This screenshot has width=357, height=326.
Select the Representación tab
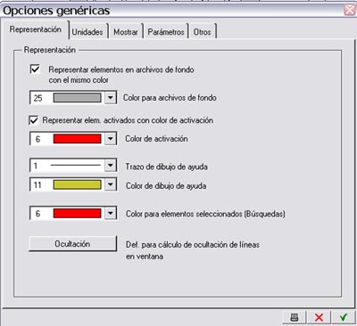tap(36, 29)
